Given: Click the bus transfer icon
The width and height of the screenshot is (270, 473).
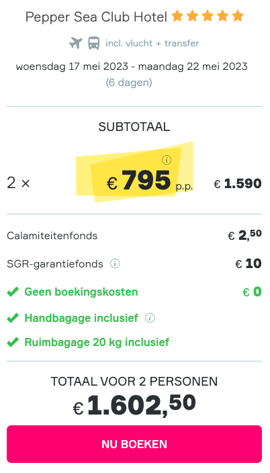Looking at the screenshot, I should [x=94, y=43].
